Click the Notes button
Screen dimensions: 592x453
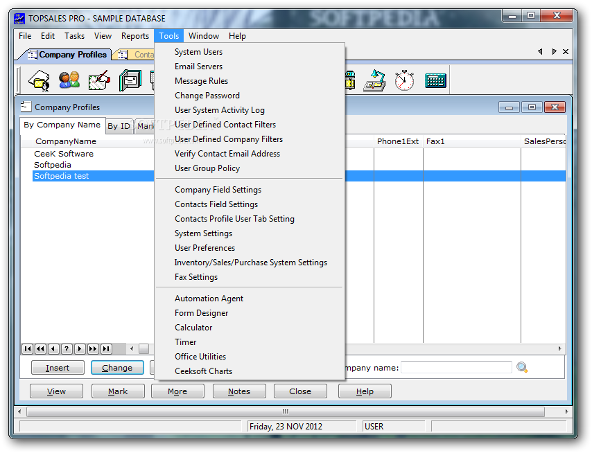[239, 391]
